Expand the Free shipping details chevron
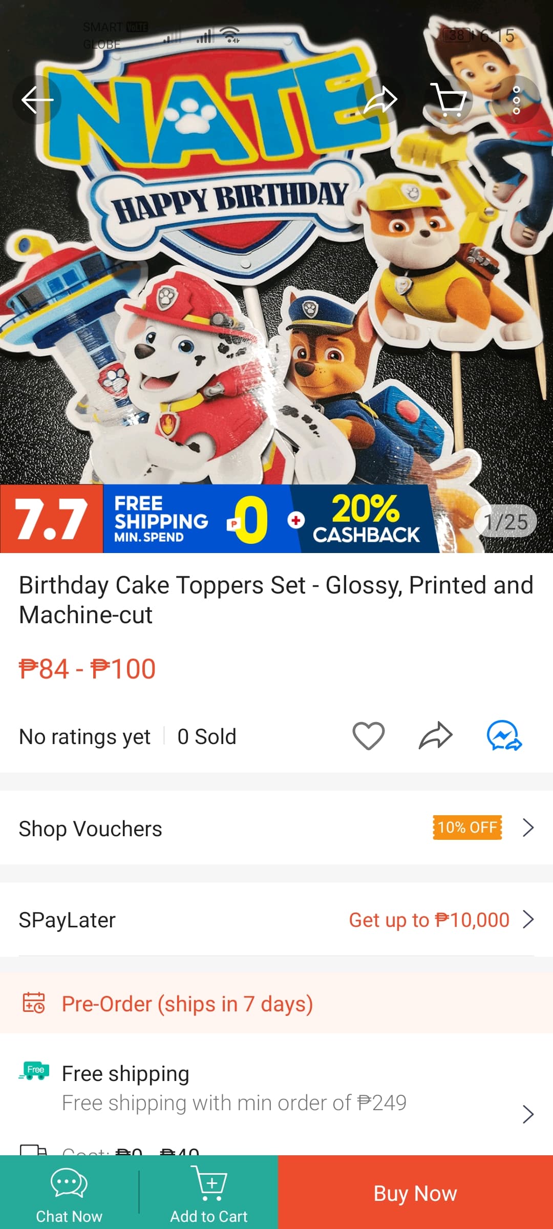This screenshot has width=553, height=1229. 528,1114
